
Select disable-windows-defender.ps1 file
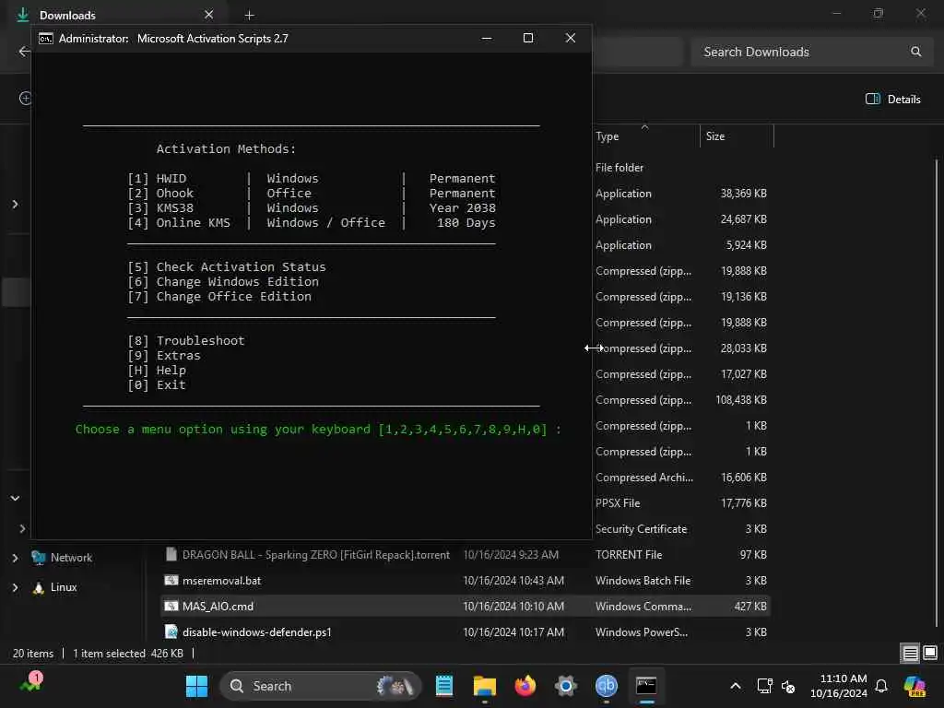[466, 632]
